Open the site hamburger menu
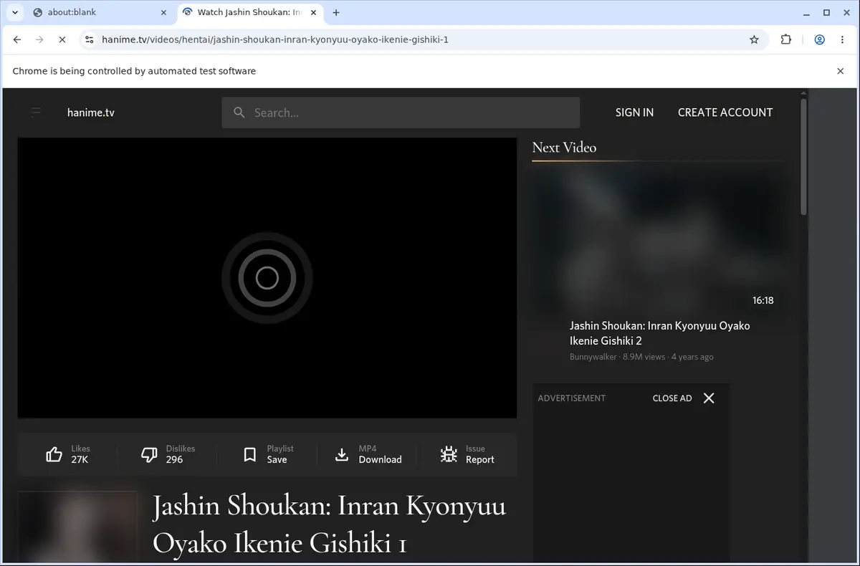Viewport: 860px width, 566px height. 36,112
